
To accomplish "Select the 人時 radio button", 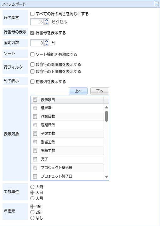I will coord(32,187).
